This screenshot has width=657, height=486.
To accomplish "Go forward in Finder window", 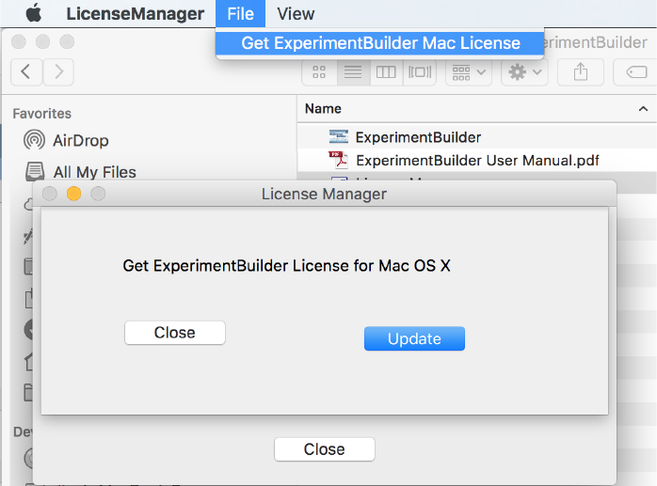I will [58, 72].
